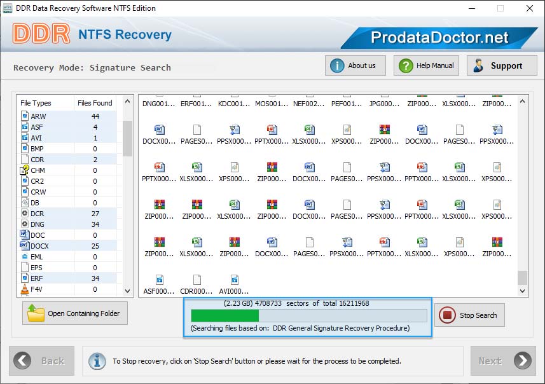The height and width of the screenshot is (384, 545).
Task: Click the ARW files found count 44
Action: (x=95, y=116)
